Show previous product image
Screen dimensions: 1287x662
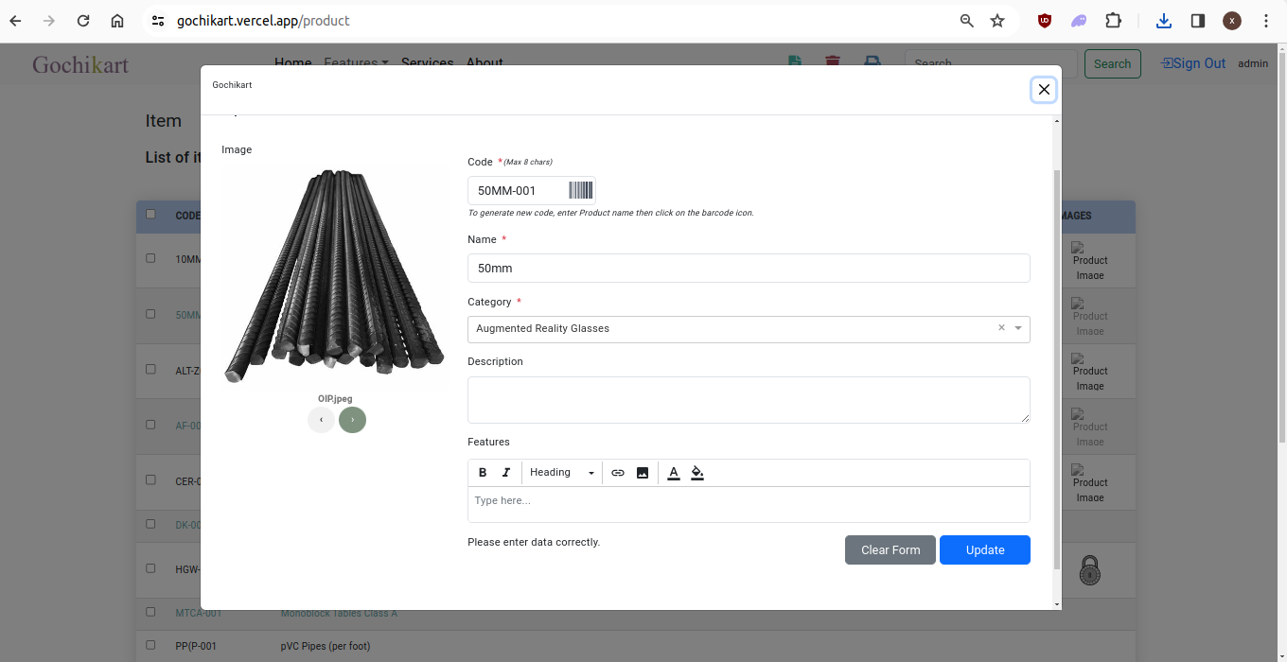(321, 420)
